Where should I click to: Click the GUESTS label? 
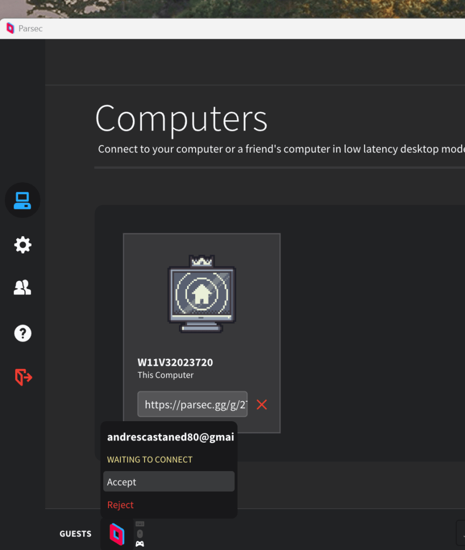coord(75,534)
